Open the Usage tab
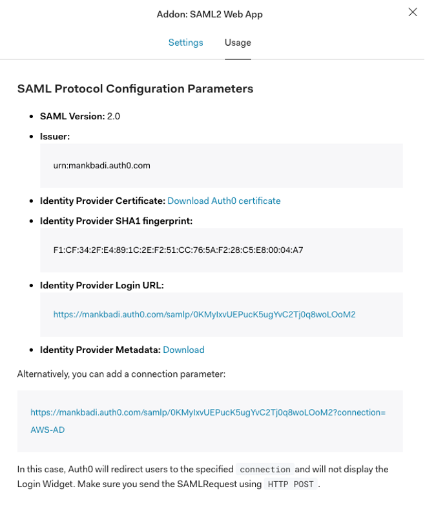 click(x=238, y=42)
